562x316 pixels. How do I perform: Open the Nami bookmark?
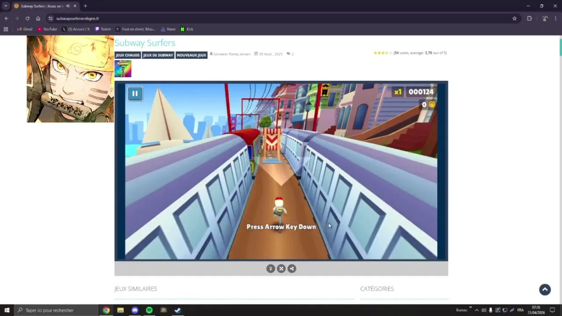168,29
